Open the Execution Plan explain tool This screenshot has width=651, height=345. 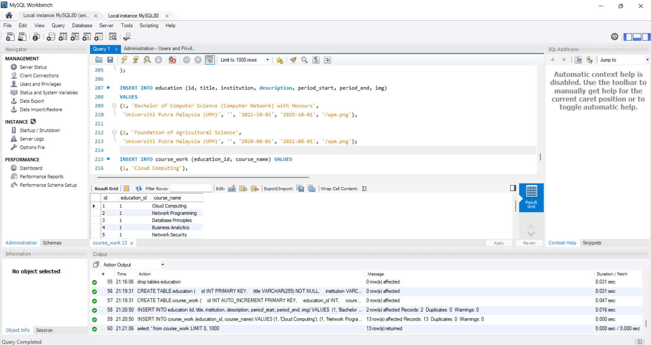coord(147,60)
